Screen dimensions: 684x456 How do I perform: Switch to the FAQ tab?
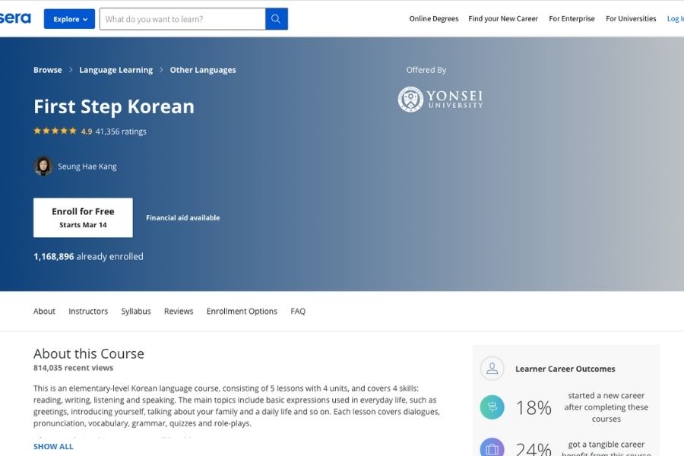coord(298,311)
